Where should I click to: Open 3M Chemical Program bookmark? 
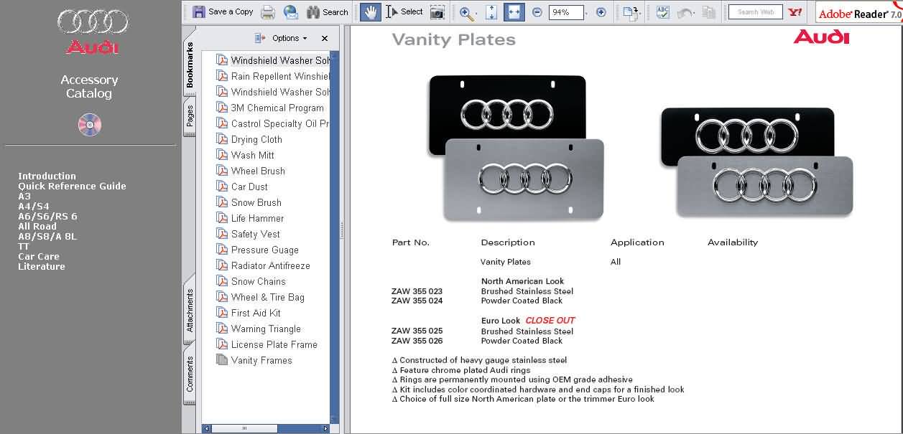[x=277, y=108]
